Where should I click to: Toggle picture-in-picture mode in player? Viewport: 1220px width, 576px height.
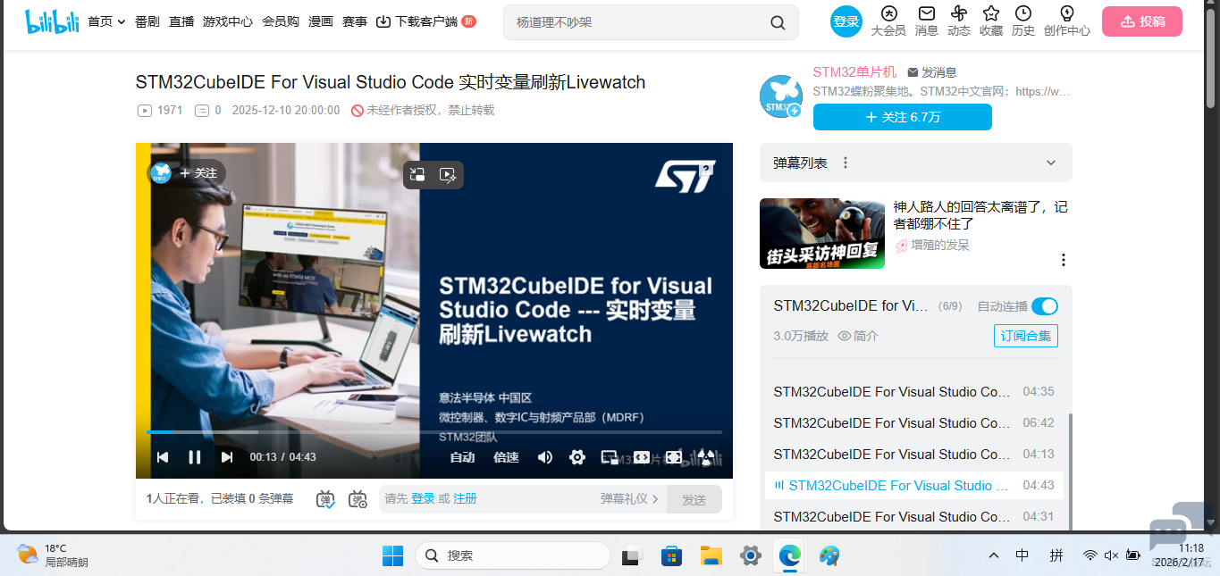610,457
